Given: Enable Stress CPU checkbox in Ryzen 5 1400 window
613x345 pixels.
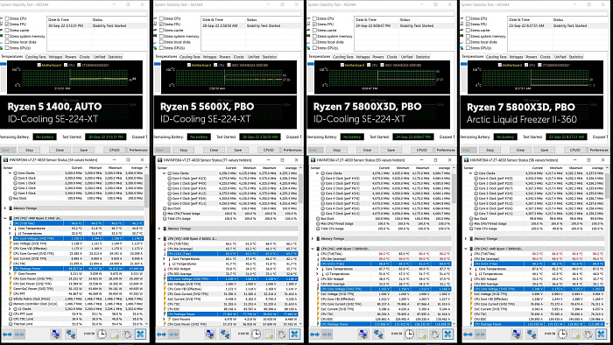Looking at the screenshot, I should 7,18.
